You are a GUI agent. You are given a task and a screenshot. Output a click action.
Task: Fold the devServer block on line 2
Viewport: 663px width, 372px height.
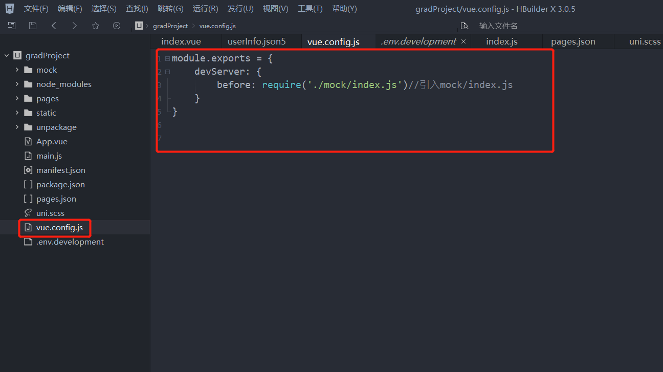coord(167,72)
